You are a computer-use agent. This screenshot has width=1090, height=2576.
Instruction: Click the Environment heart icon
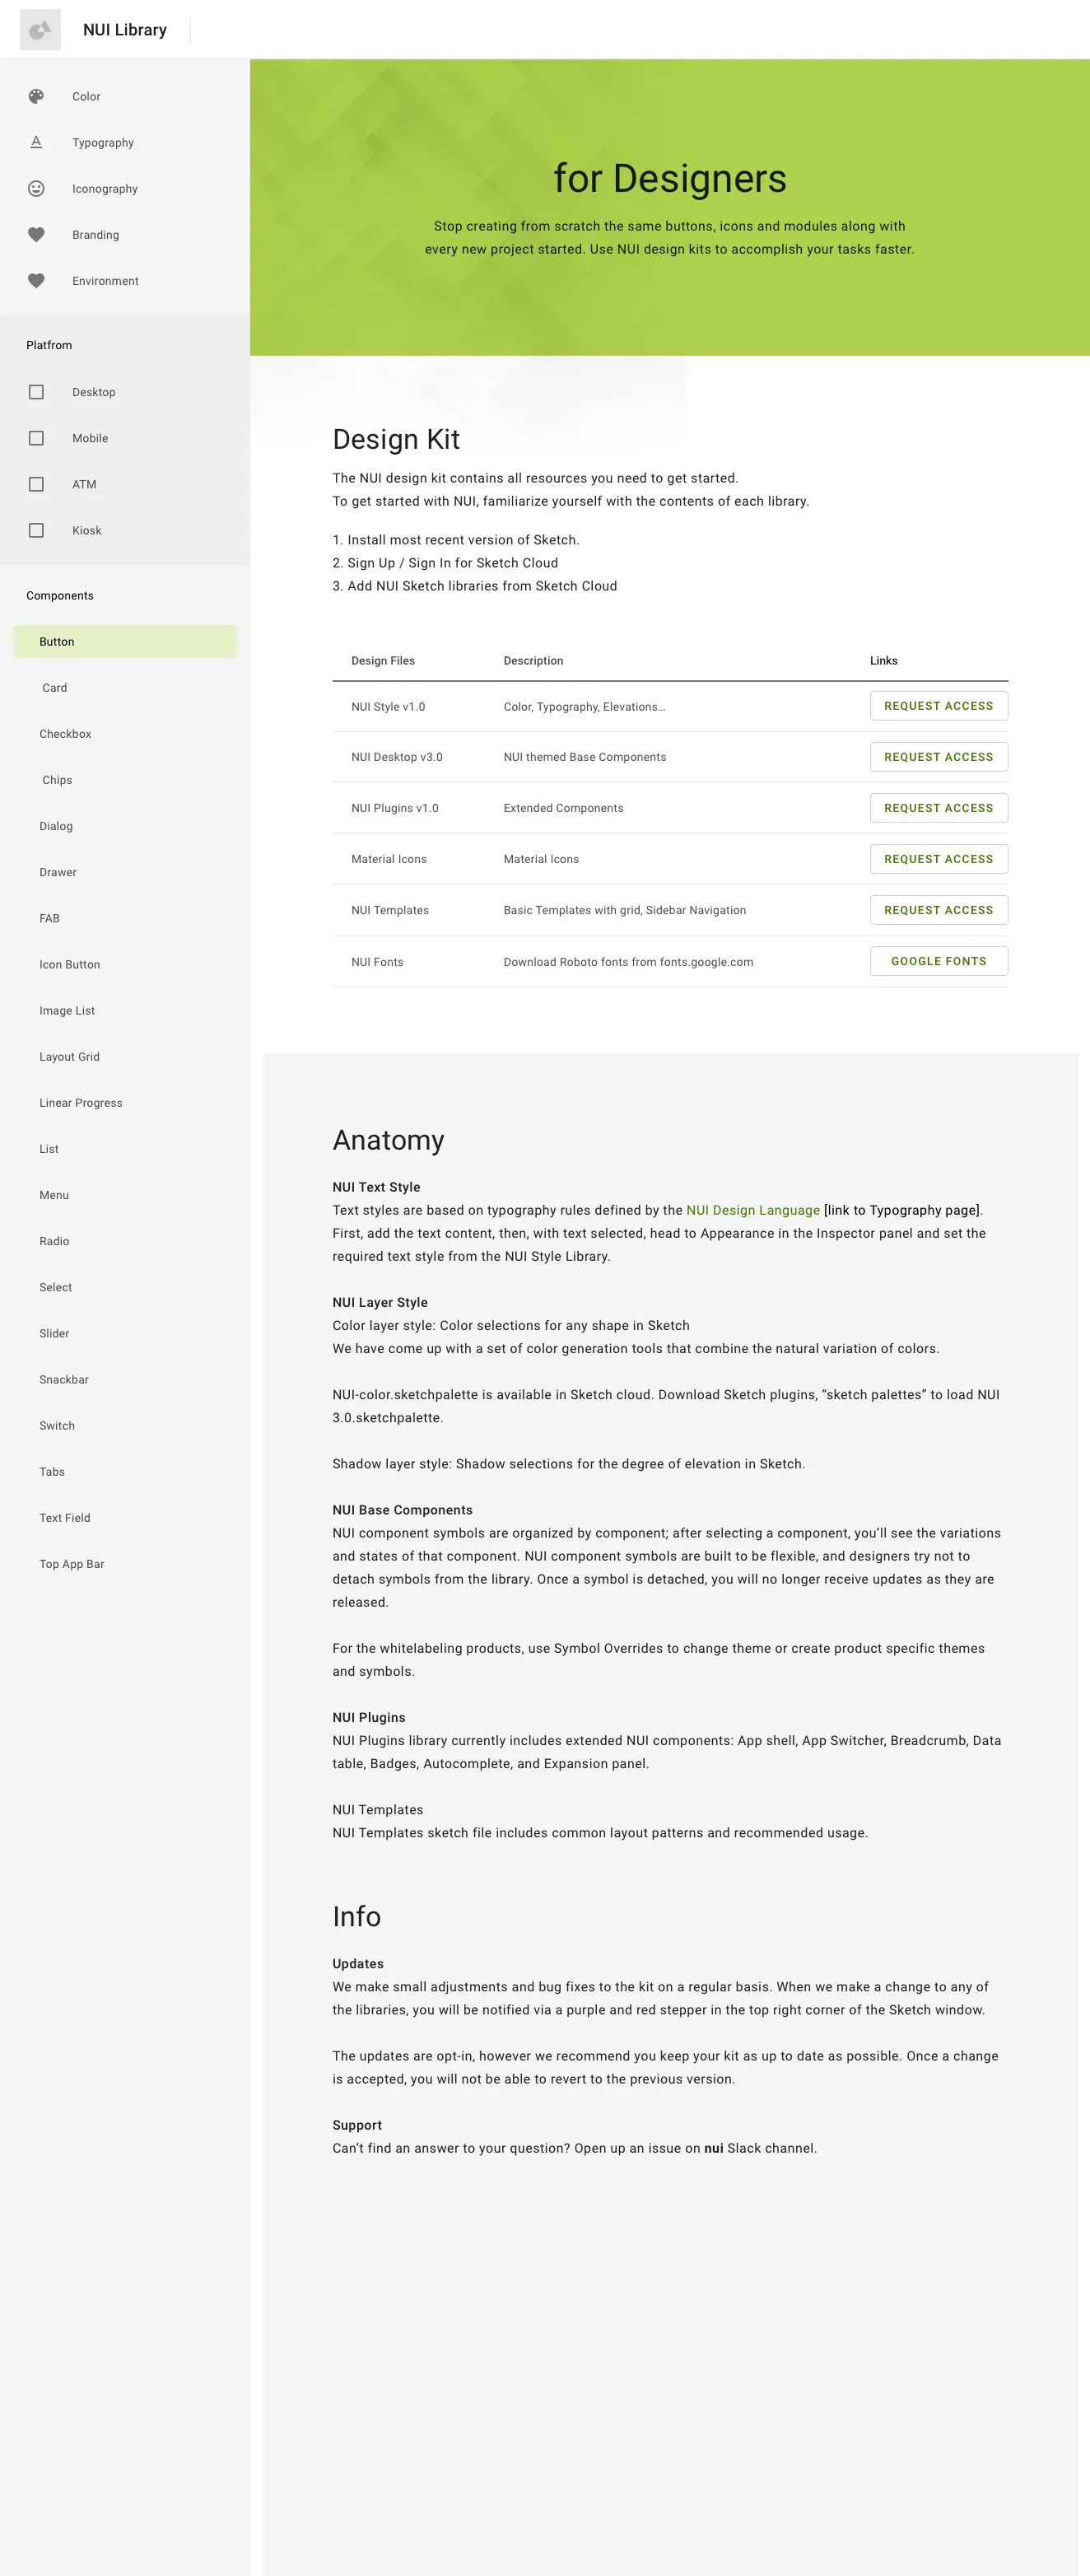pyautogui.click(x=36, y=281)
